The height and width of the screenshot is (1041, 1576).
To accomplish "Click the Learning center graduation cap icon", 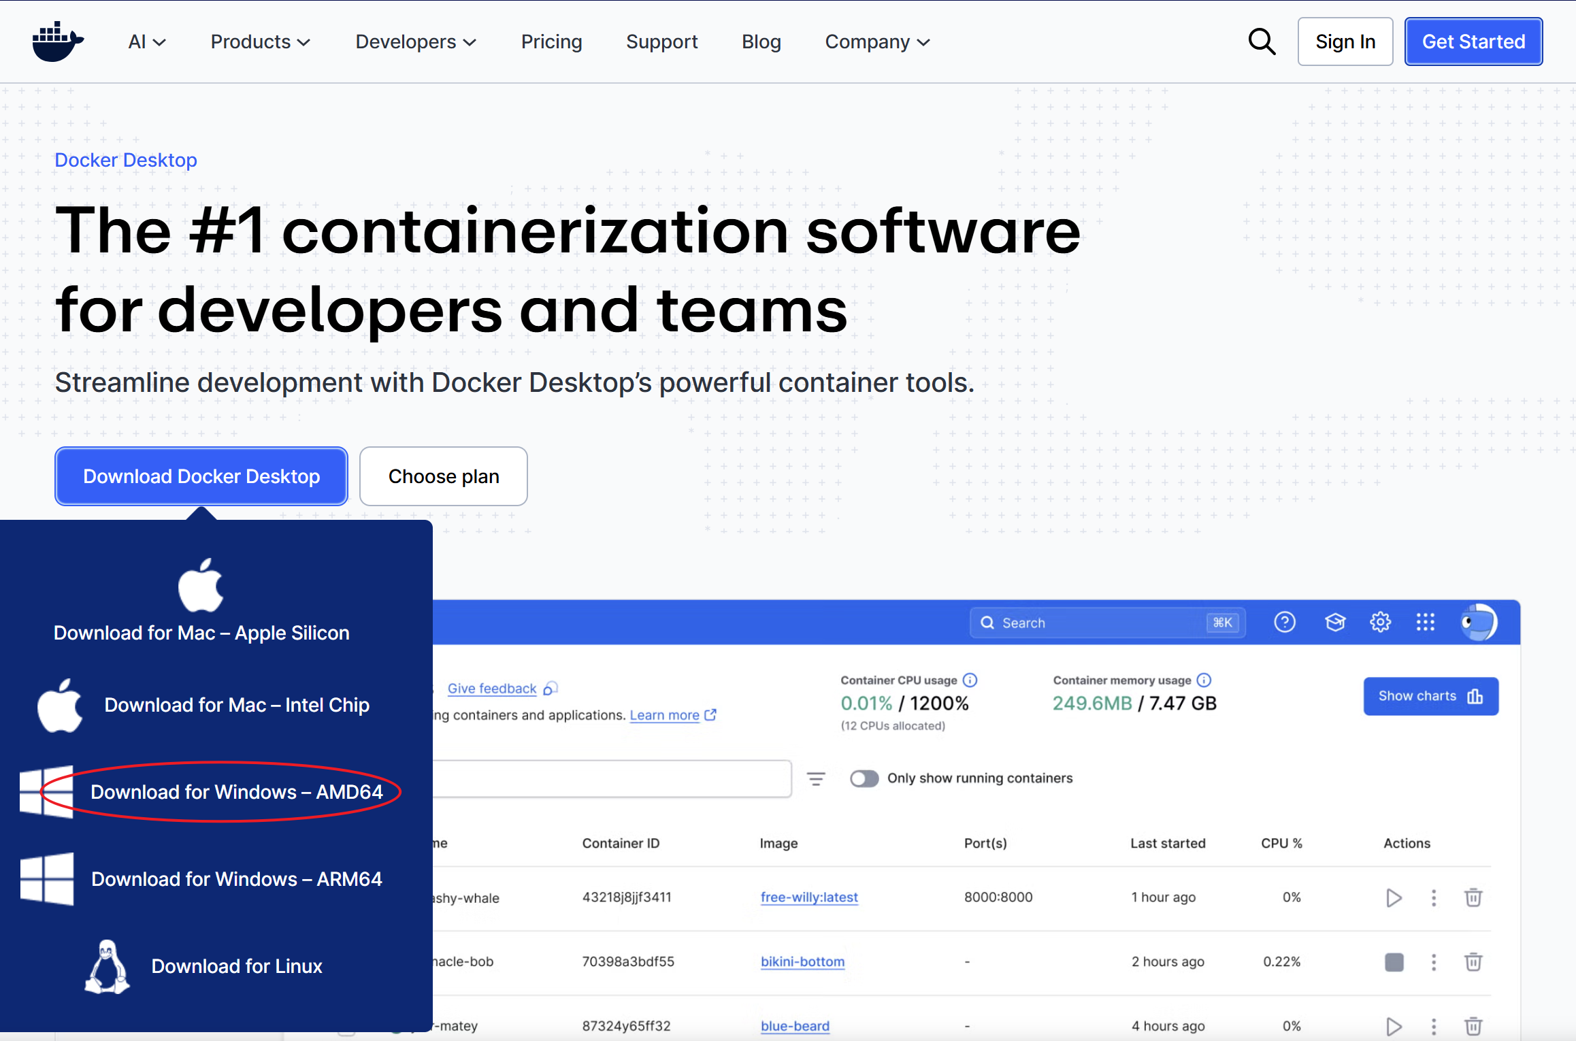I will (1335, 622).
